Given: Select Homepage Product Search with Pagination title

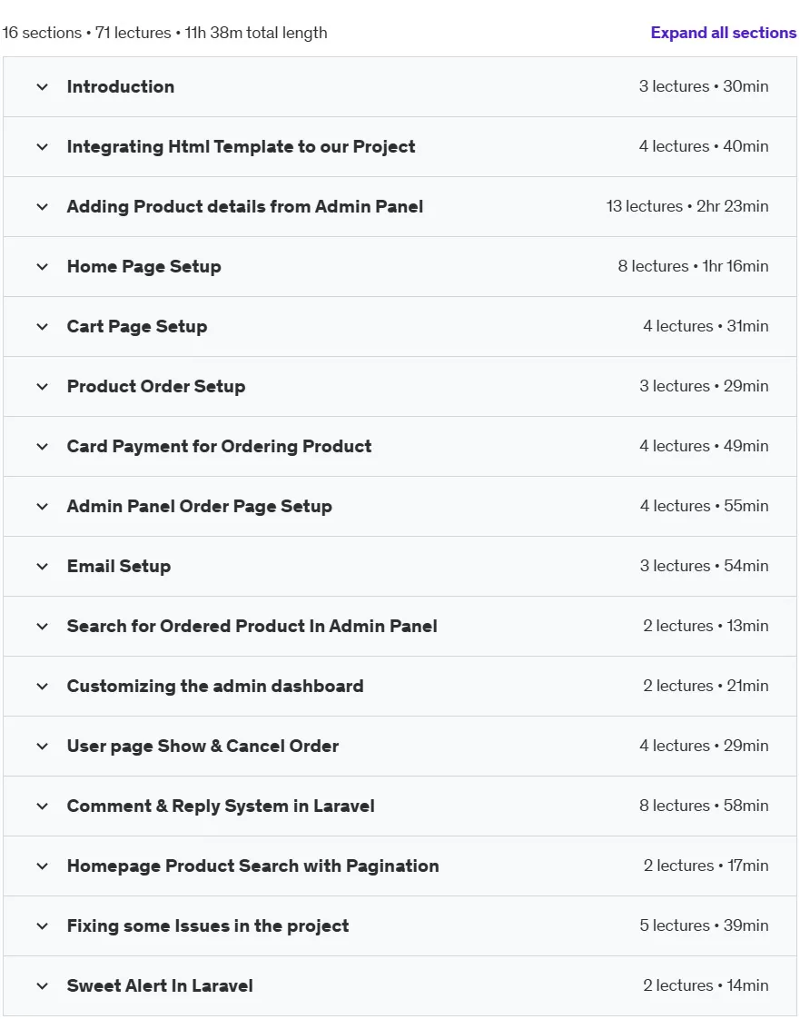Looking at the screenshot, I should pyautogui.click(x=252, y=866).
